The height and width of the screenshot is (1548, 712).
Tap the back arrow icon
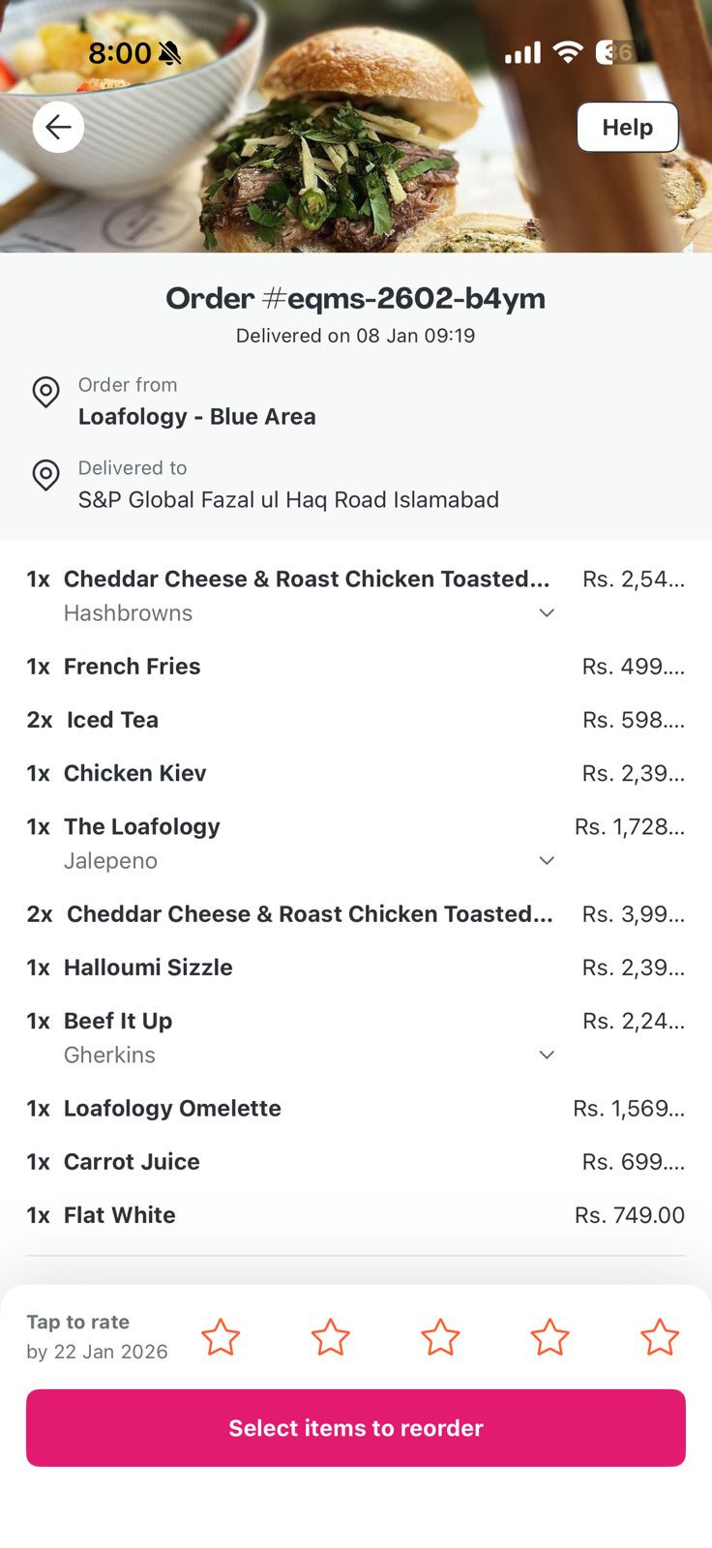pos(58,127)
